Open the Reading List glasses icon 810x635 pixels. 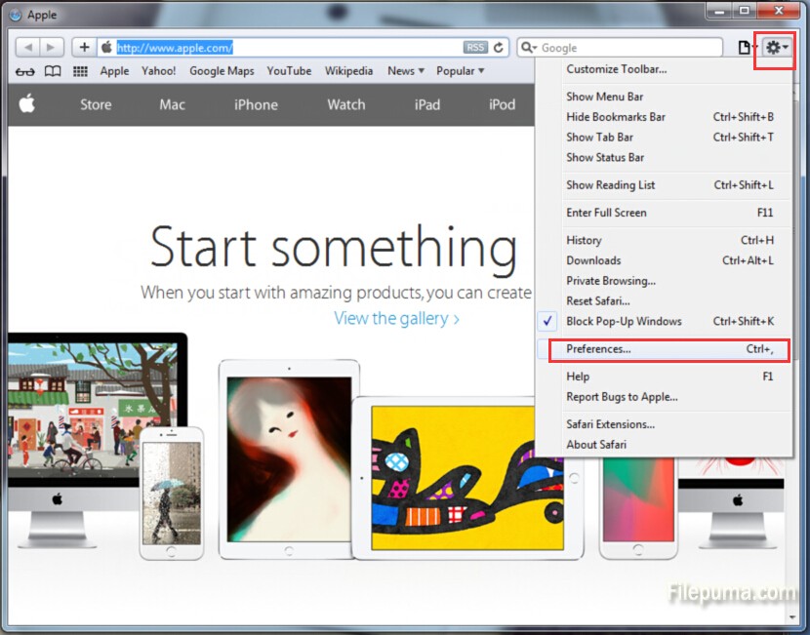coord(25,71)
